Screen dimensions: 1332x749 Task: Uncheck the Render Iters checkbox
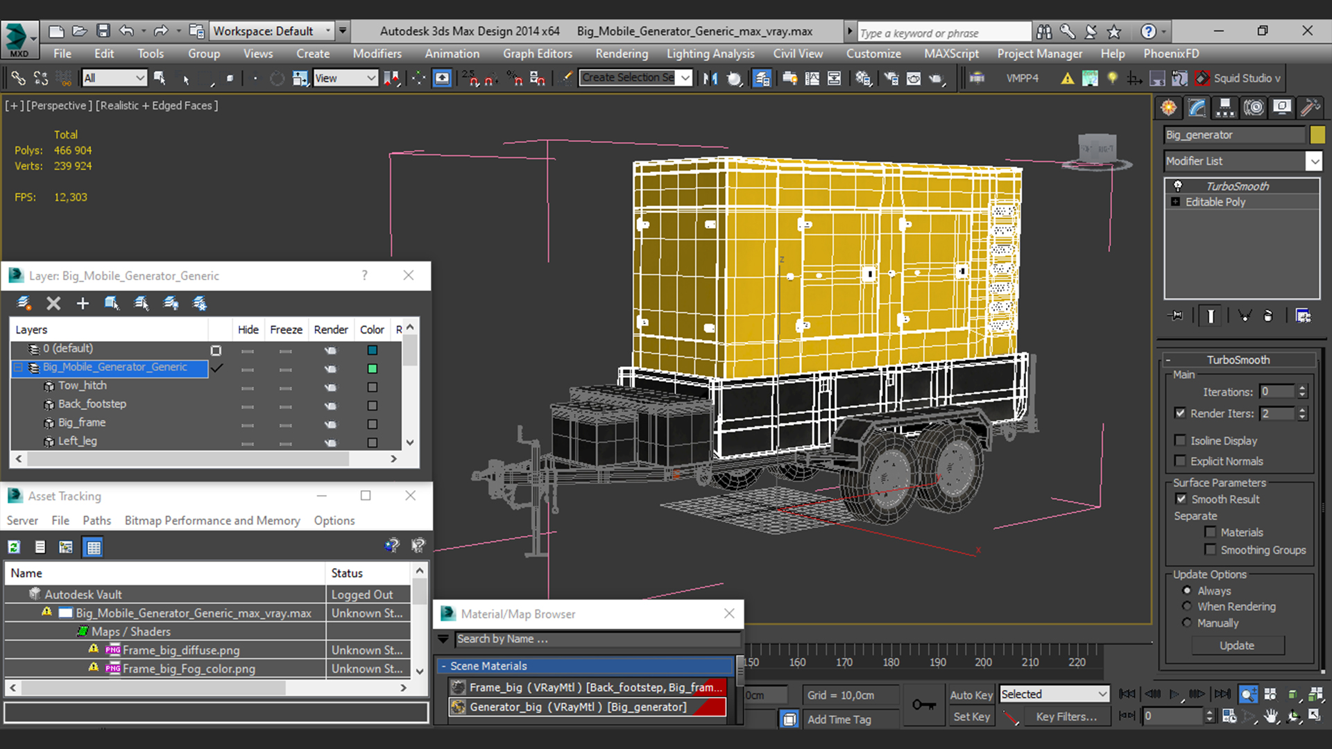click(1180, 413)
